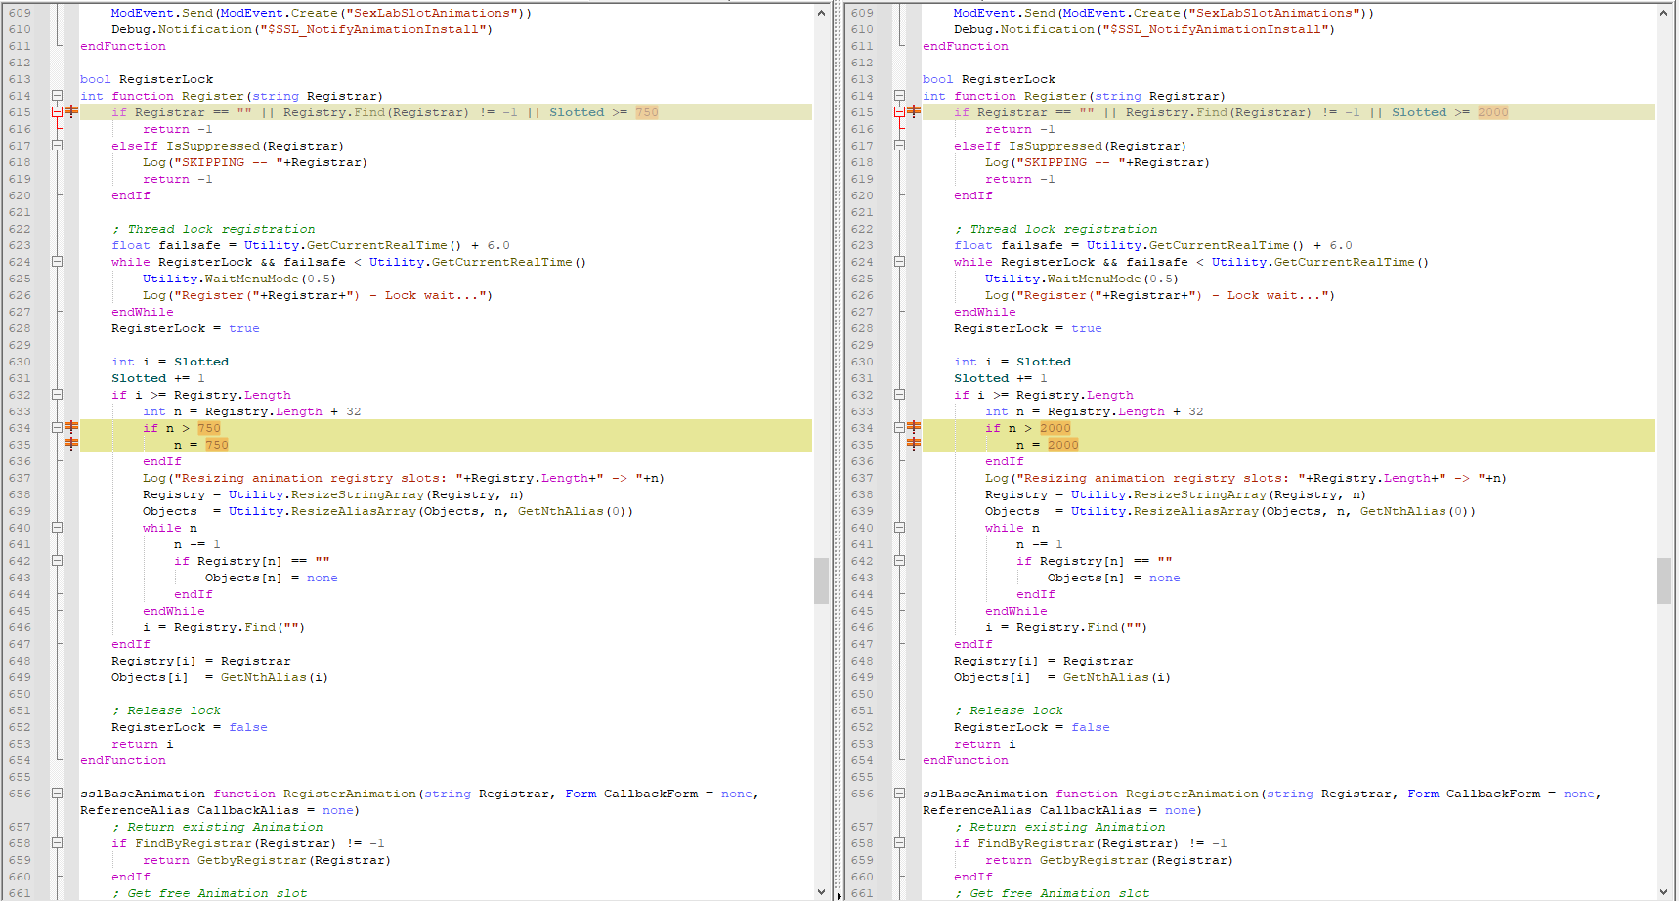Screen dimensions: 1679x901
Task: Click 'bool RegisterLock' in the left pane
Action: (x=147, y=79)
